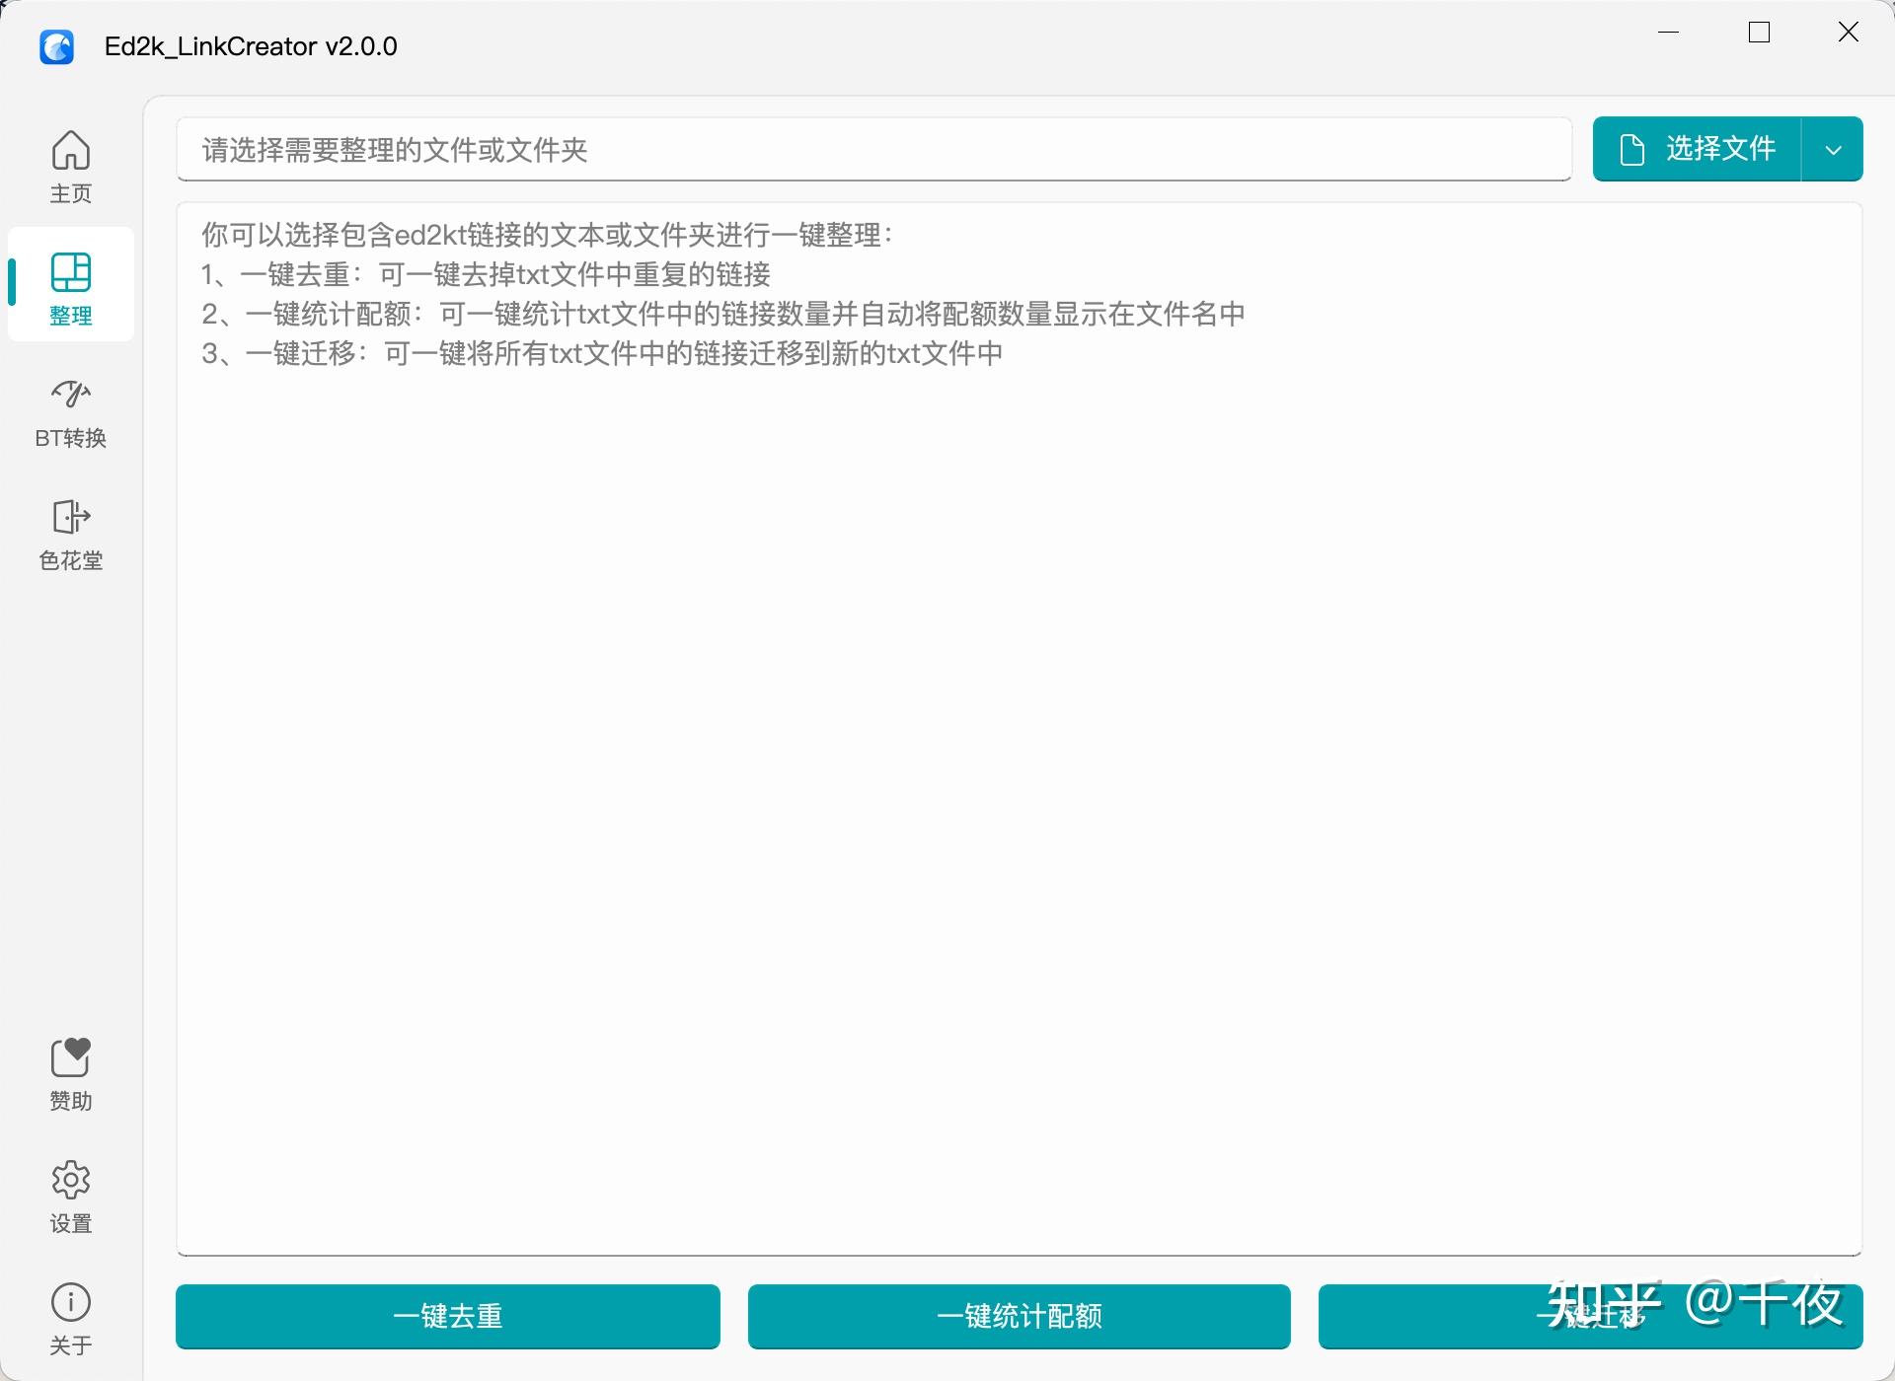The height and width of the screenshot is (1381, 1895).
Task: Open the 整理 organize section
Action: click(x=71, y=285)
